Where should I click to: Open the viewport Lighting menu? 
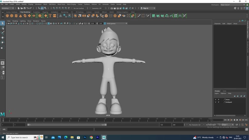[23, 21]
